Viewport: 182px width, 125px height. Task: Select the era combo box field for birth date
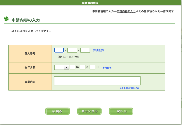[x=62, y=67]
